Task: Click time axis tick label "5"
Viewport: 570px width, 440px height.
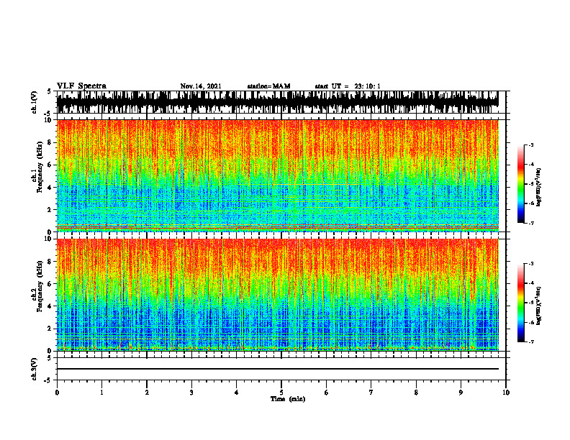Action: [x=281, y=393]
